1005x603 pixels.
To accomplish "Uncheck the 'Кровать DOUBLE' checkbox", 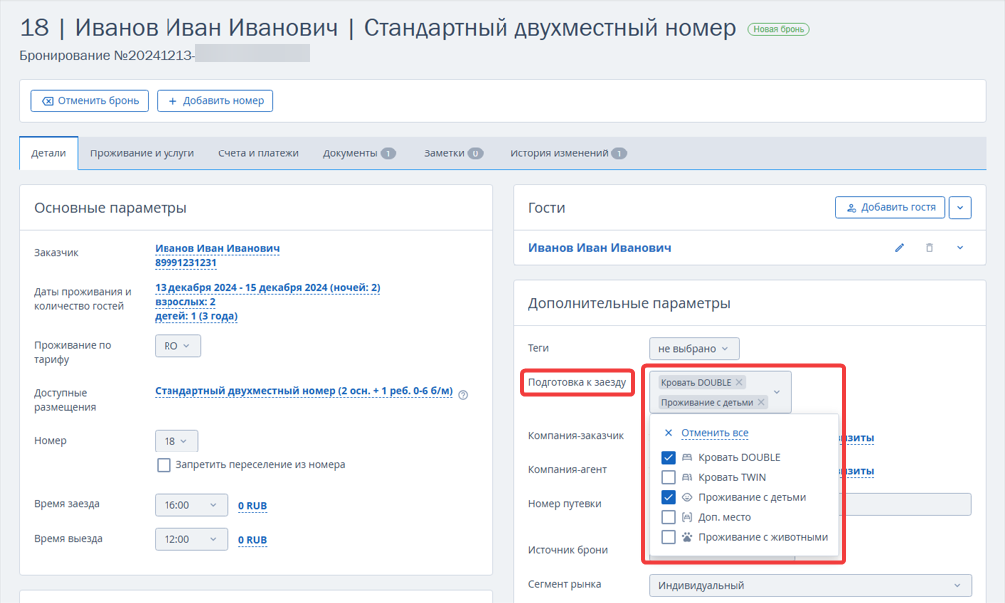I will coord(668,458).
